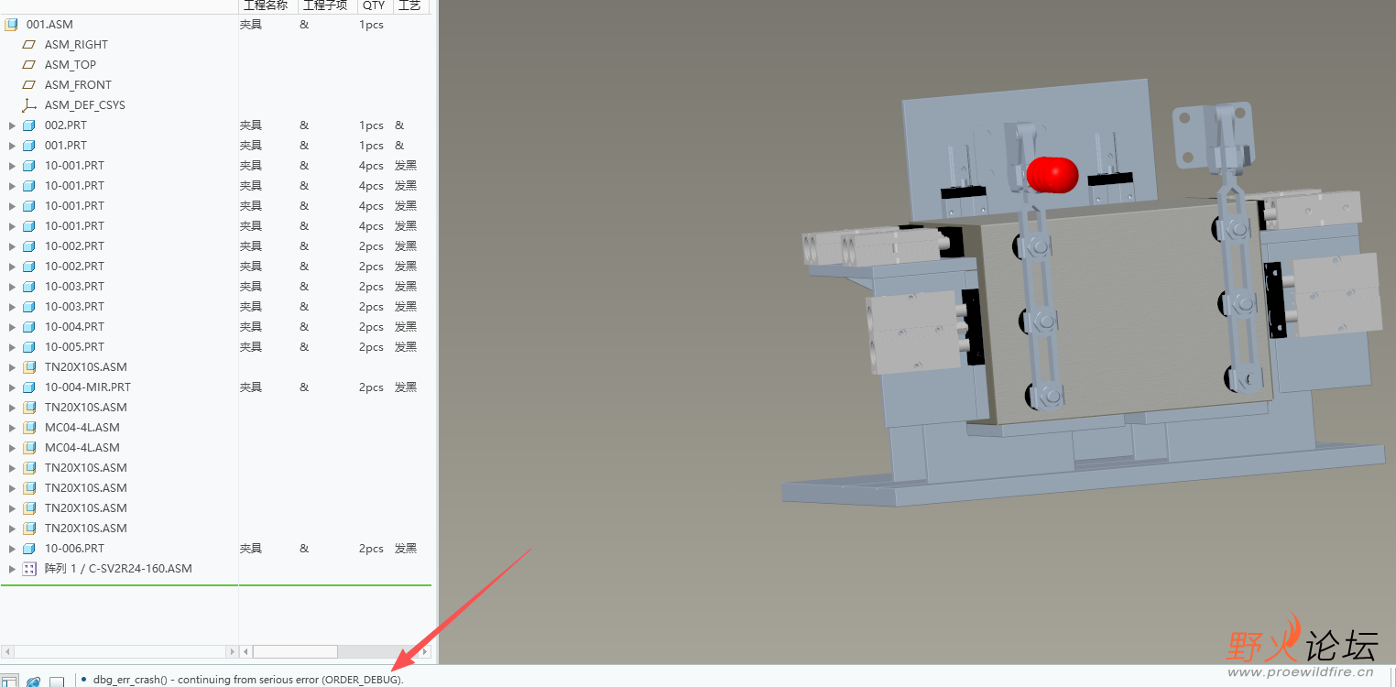Expand the 阵列 1 / C-SV2R24-160.ASM node

tap(12, 569)
